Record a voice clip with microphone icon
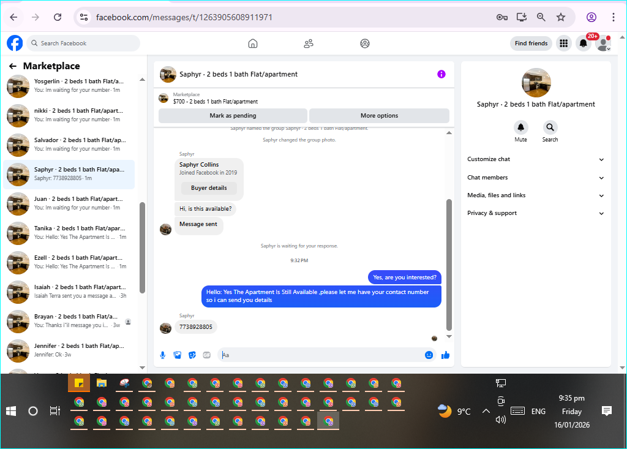627x449 pixels. coord(163,355)
